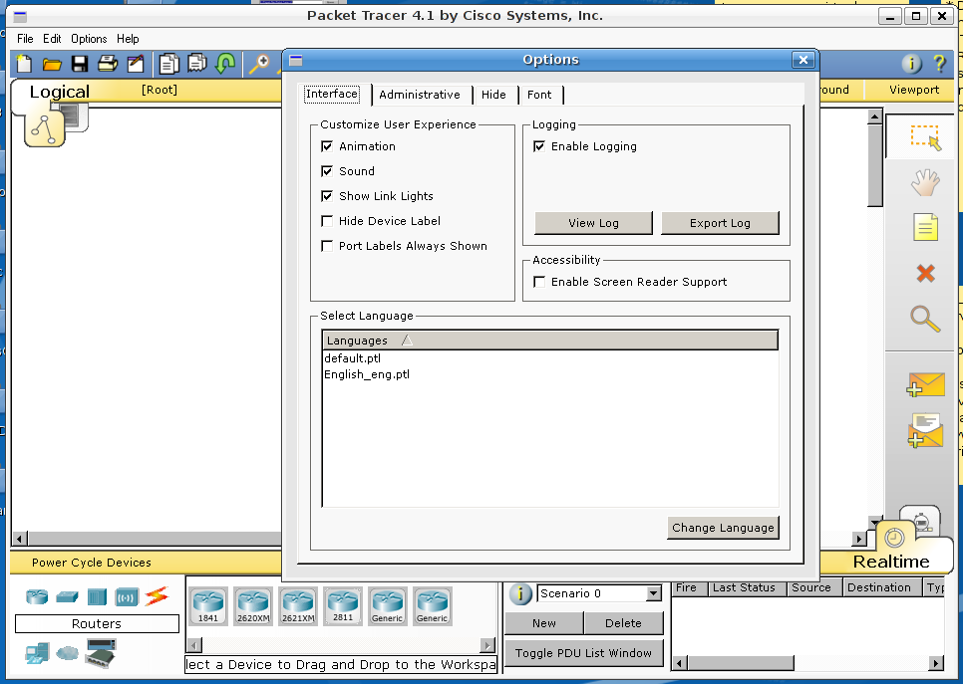Image resolution: width=963 pixels, height=684 pixels.
Task: Click the View Log button
Action: point(593,223)
